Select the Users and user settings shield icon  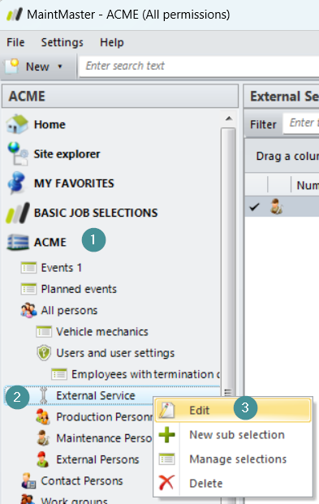(x=44, y=352)
